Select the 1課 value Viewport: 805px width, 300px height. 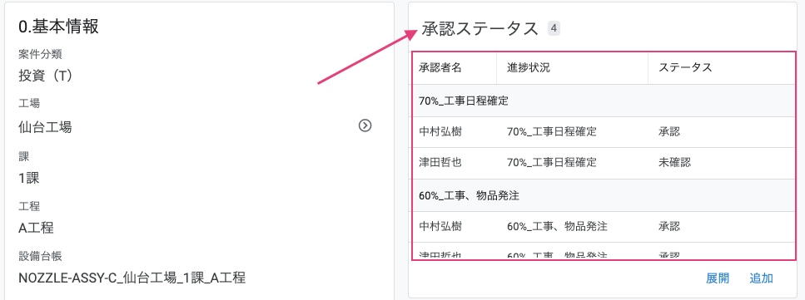pos(29,178)
